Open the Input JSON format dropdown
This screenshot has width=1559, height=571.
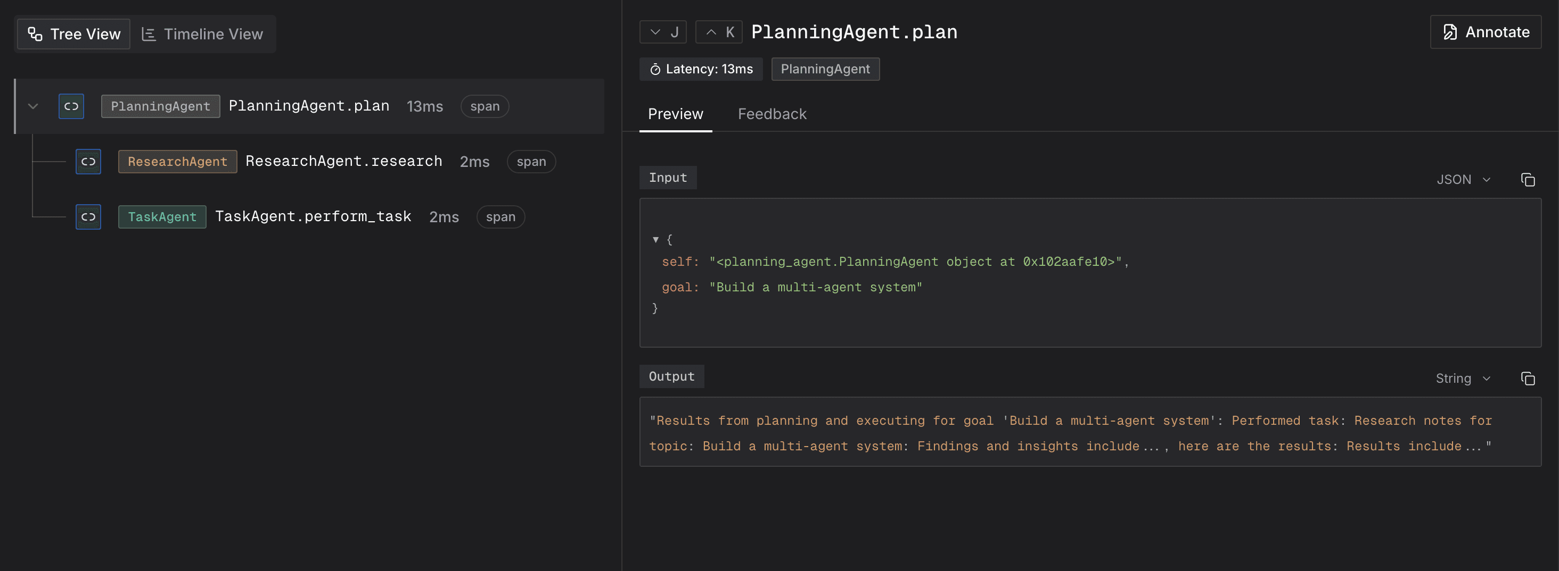(1463, 180)
